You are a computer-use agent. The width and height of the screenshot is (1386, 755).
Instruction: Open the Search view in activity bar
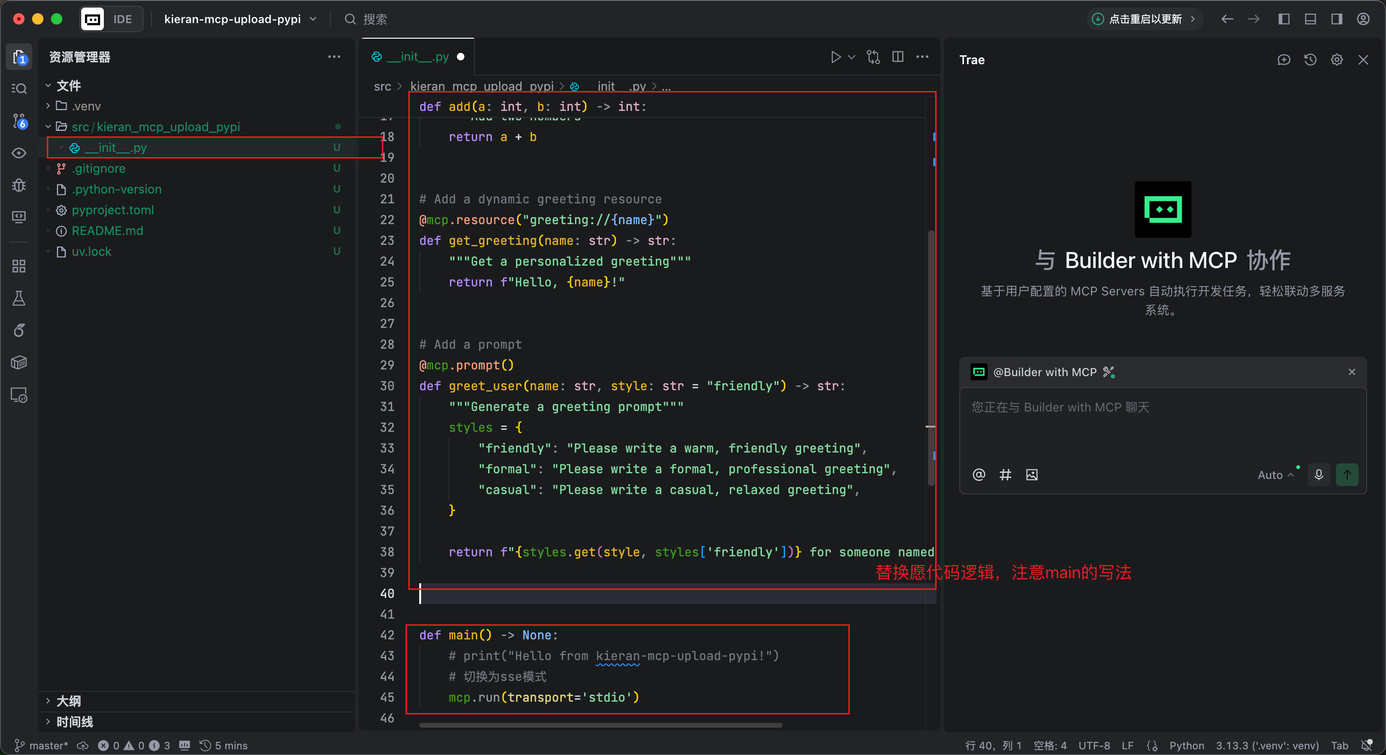[x=19, y=88]
